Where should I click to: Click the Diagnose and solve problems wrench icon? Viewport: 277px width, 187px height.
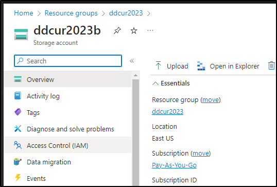point(18,129)
